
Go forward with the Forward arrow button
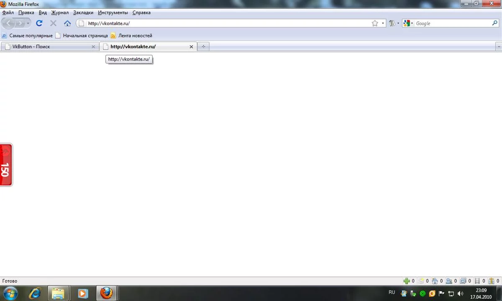click(x=20, y=23)
